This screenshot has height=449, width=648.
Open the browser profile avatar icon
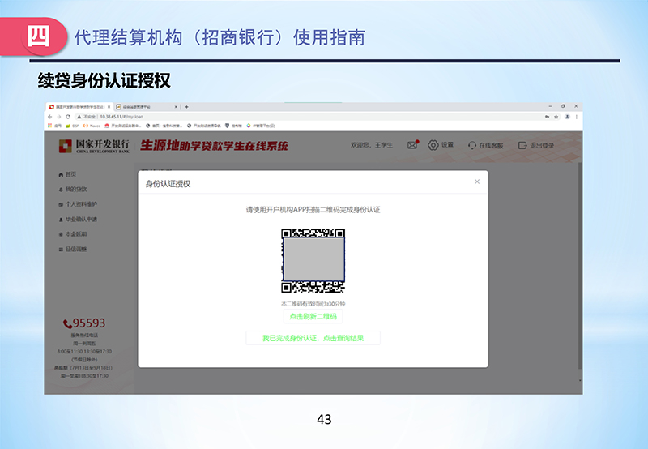(x=568, y=117)
